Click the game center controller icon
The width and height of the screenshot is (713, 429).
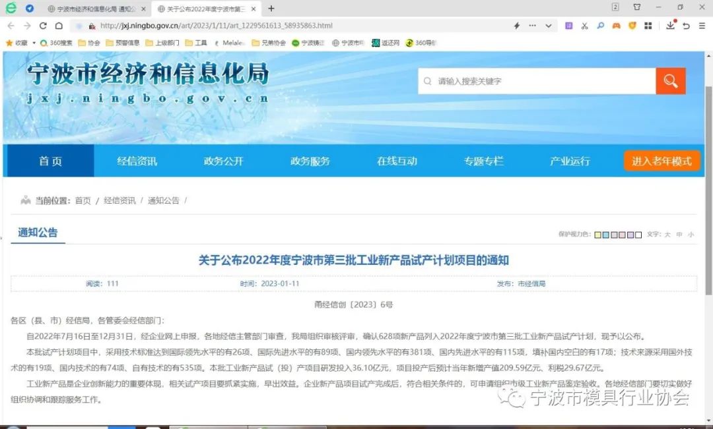(617, 26)
